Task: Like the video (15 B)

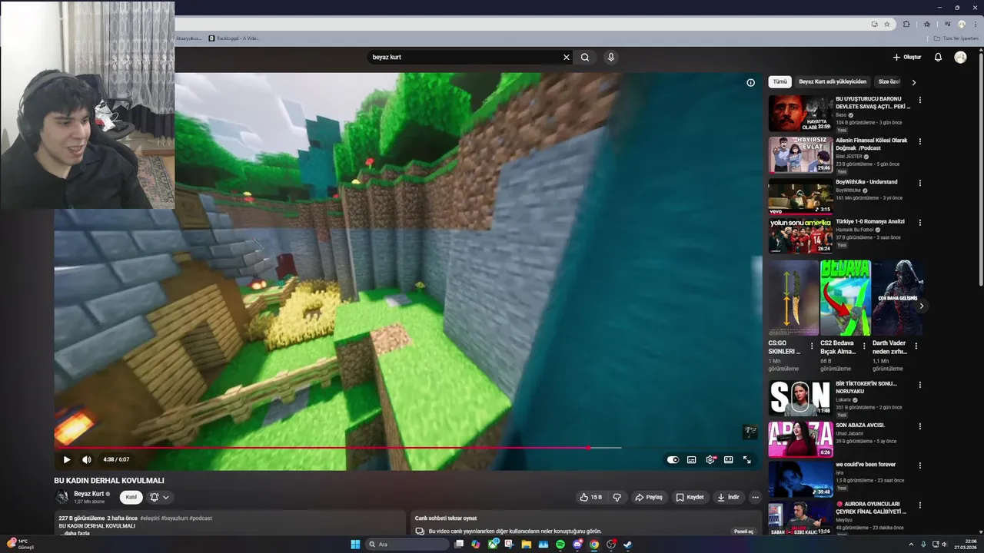Action: pyautogui.click(x=591, y=498)
